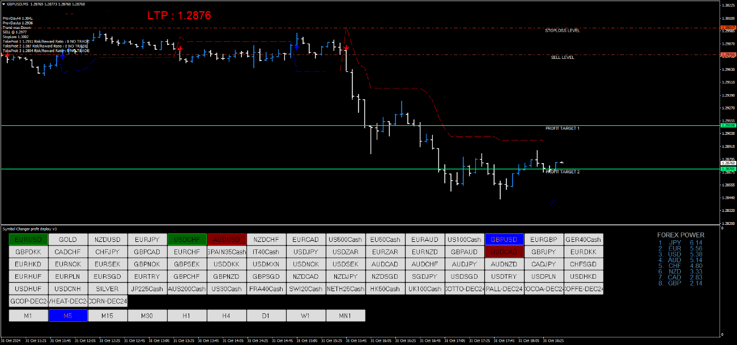Load the SILVER symbol chart
Image resolution: width=737 pixels, height=345 pixels.
click(x=108, y=289)
